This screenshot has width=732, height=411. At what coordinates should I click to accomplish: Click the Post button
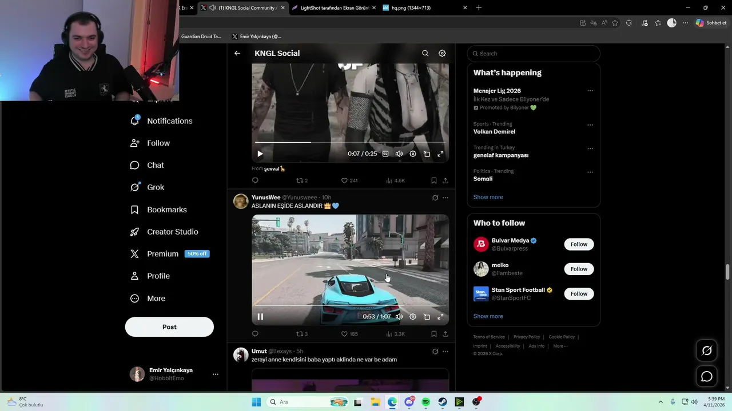(169, 327)
